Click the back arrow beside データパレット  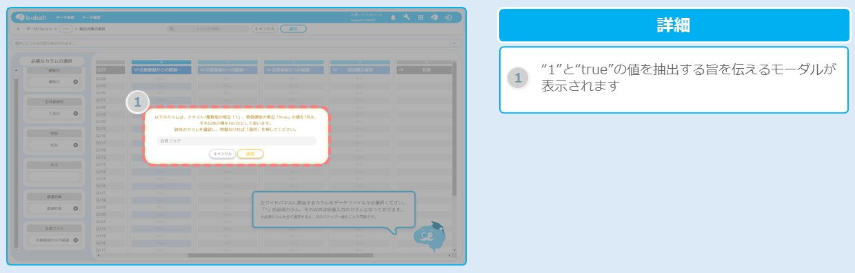(x=18, y=29)
